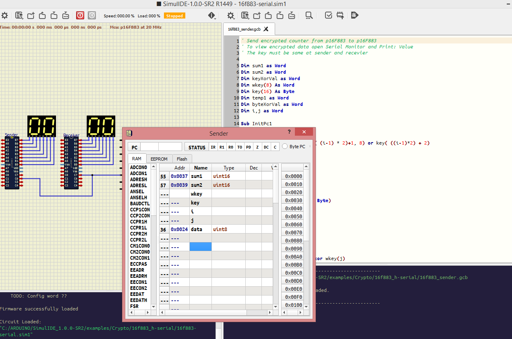Upload firmware using the chip arrow icon

click(340, 15)
